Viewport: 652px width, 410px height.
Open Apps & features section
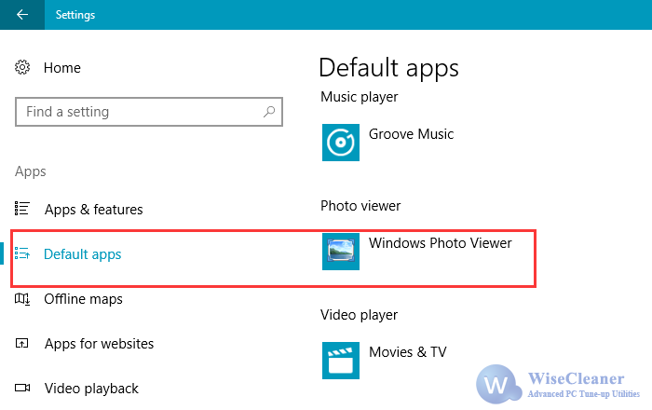pyautogui.click(x=93, y=209)
